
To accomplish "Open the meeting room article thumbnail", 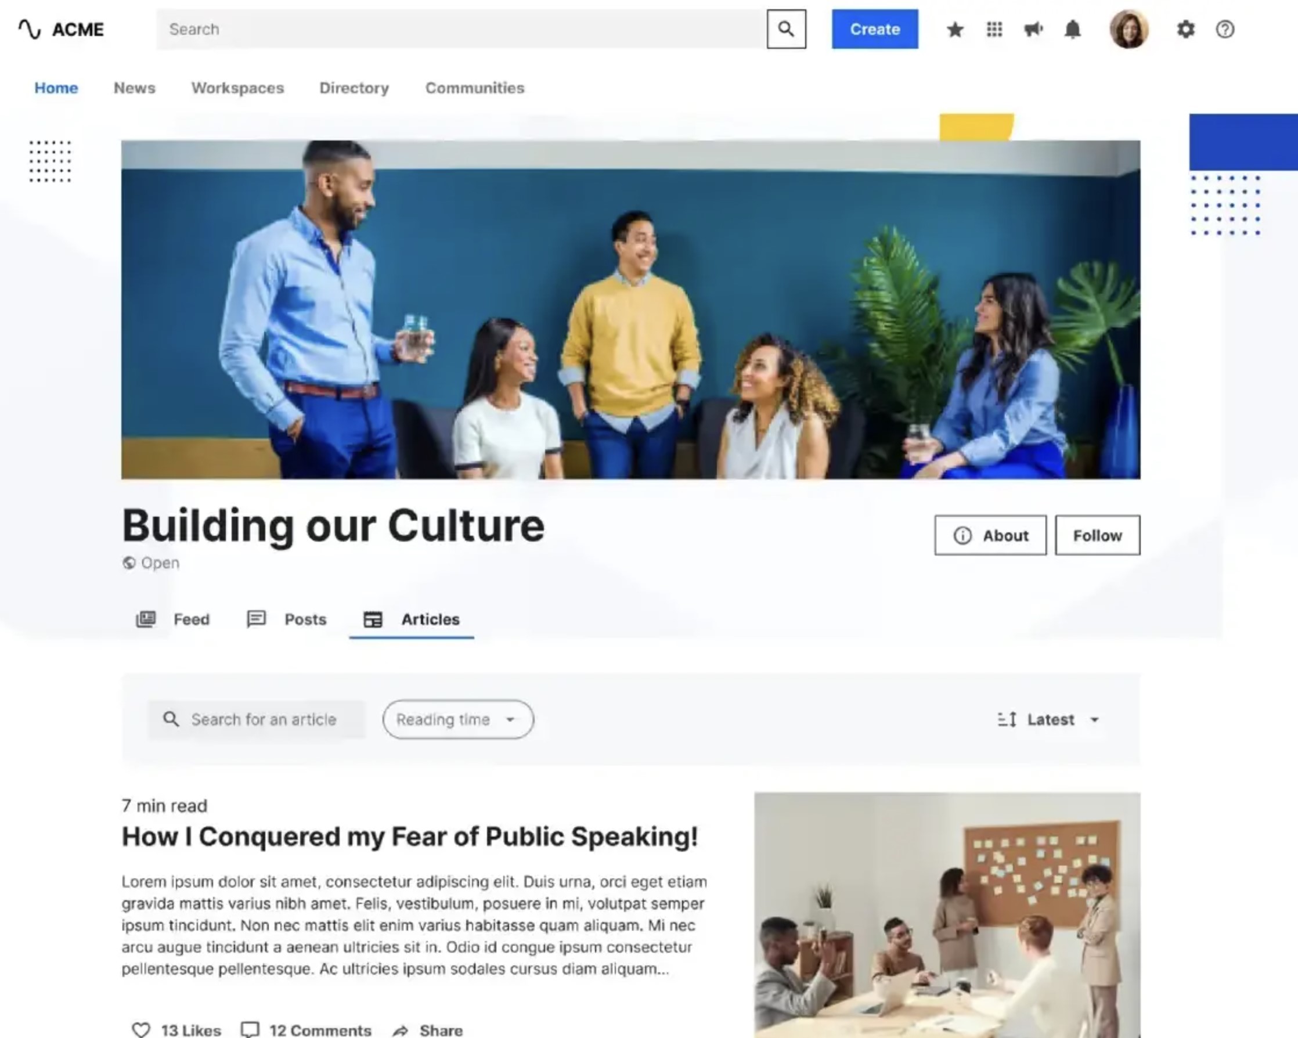I will click(947, 915).
